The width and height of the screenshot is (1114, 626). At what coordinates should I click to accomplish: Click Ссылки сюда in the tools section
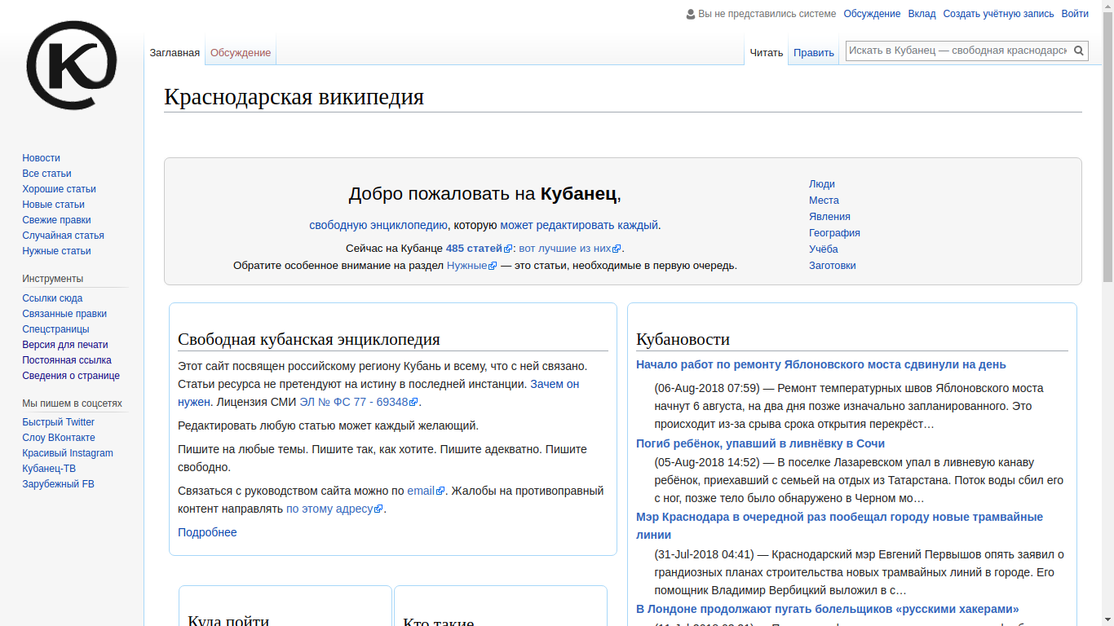(x=52, y=298)
